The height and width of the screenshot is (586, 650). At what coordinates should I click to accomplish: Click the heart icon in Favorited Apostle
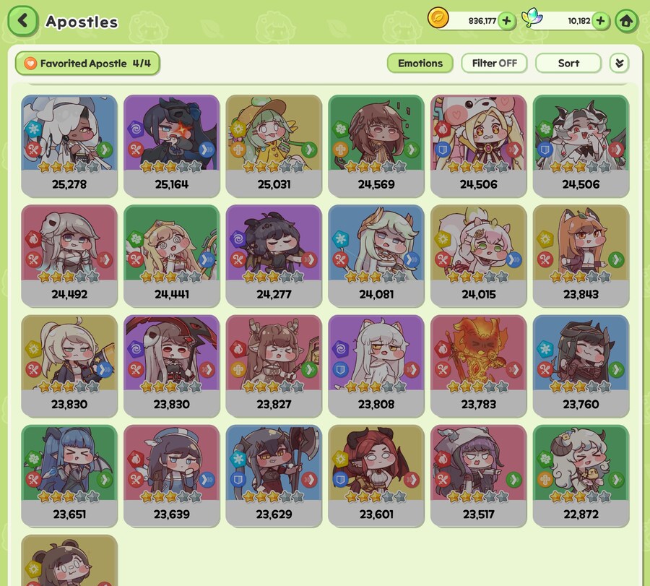(30, 64)
